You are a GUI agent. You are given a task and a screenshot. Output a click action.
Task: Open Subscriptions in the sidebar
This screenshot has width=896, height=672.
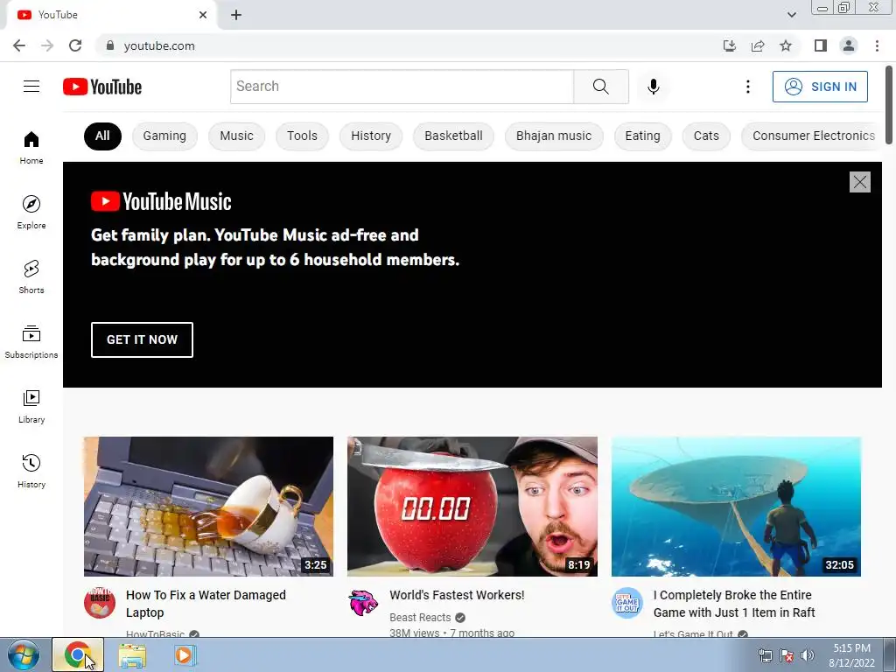point(31,342)
